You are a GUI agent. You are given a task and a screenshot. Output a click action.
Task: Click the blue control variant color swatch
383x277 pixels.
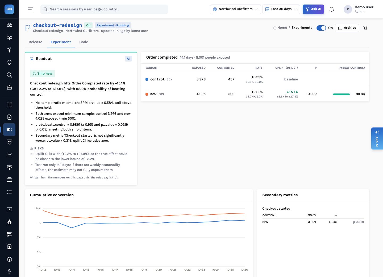147,79
